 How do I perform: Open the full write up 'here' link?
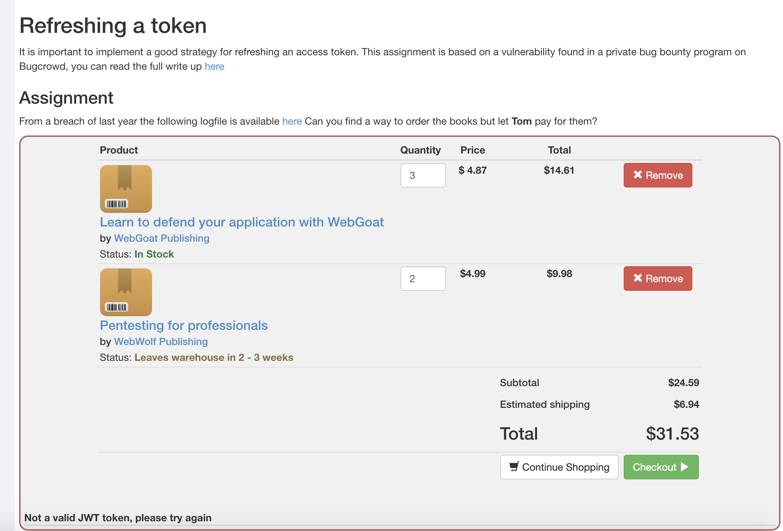214,66
